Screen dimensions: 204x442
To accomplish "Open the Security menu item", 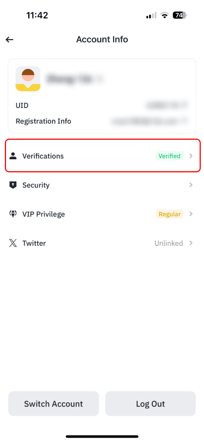I will coord(102,185).
